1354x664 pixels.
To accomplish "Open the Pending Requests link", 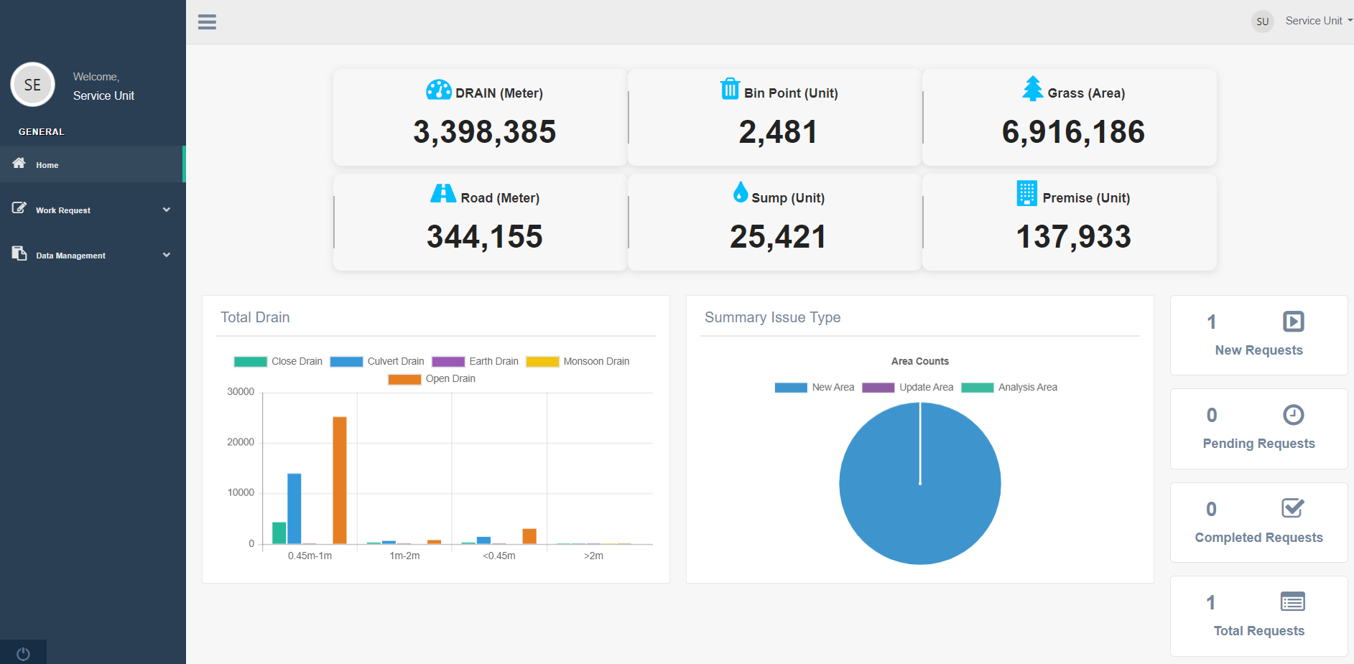I will pyautogui.click(x=1258, y=444).
